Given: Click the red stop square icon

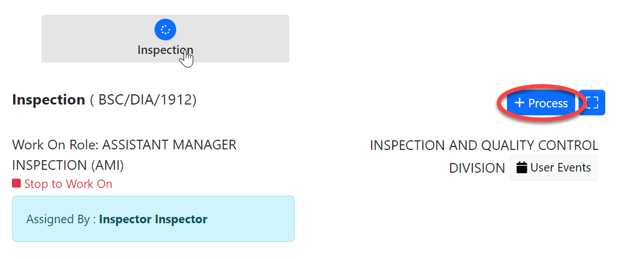Looking at the screenshot, I should click(16, 183).
